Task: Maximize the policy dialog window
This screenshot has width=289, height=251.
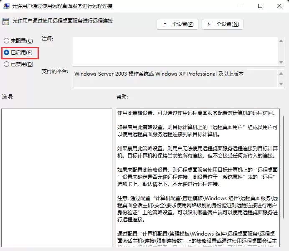Action: (x=260, y=6)
